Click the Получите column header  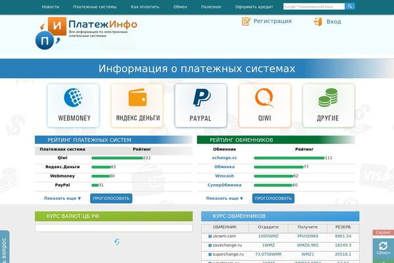click(x=307, y=227)
